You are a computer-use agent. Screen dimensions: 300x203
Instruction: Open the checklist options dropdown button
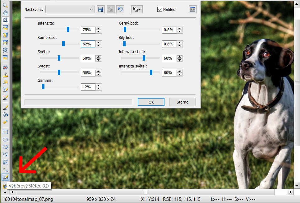[137, 9]
